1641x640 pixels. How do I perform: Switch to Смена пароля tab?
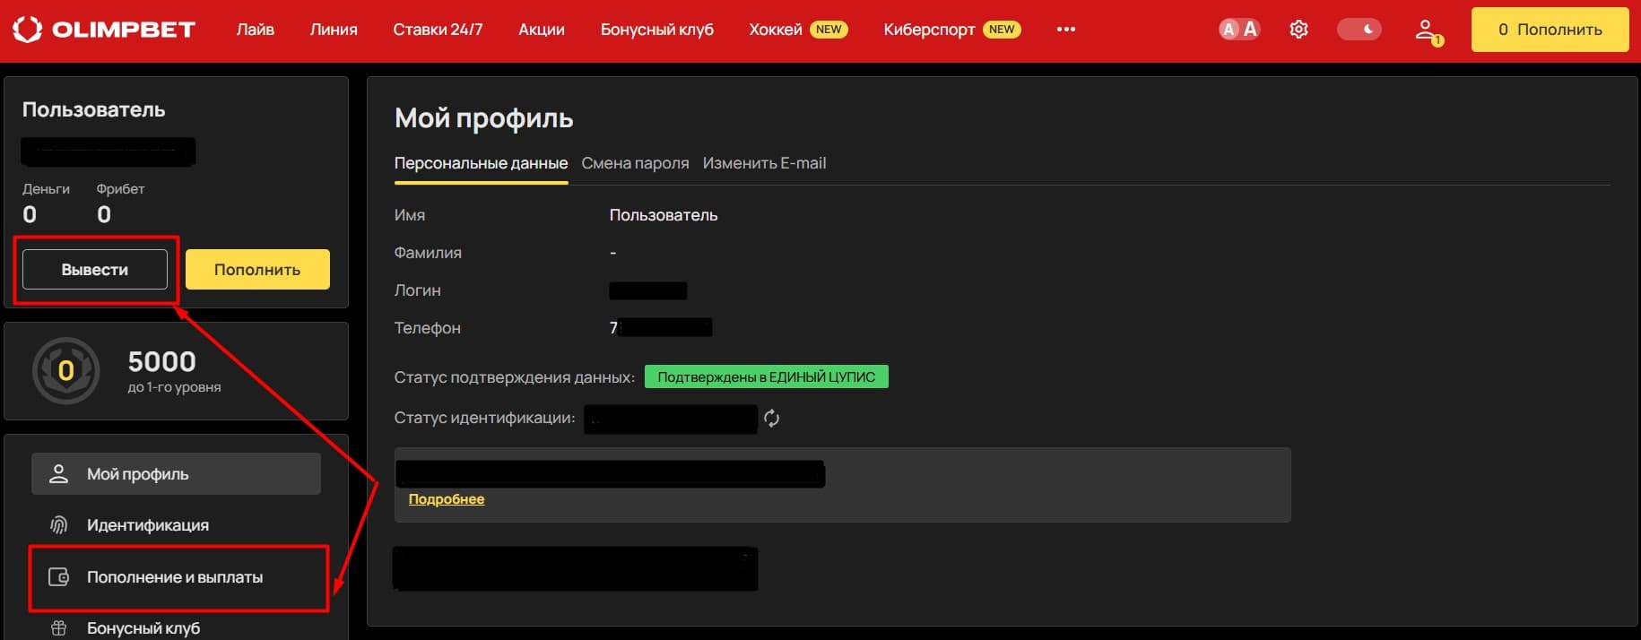635,163
